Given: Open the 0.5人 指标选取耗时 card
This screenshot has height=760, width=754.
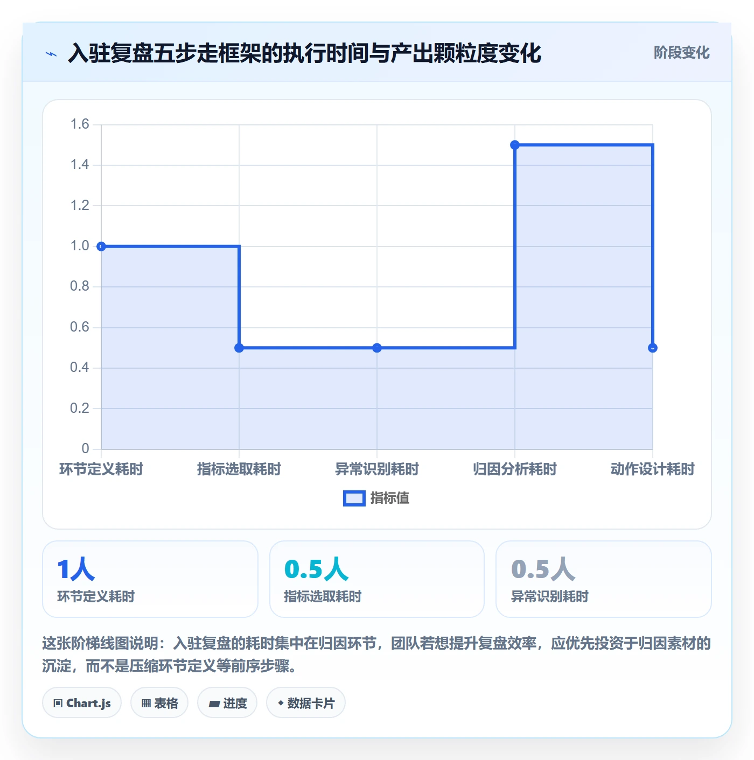Looking at the screenshot, I should tap(377, 579).
